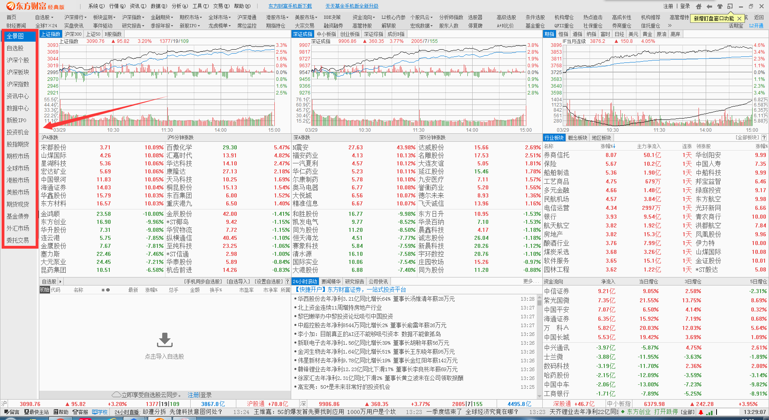
Task: Switch to 概念板块 tab
Action: 578,138
